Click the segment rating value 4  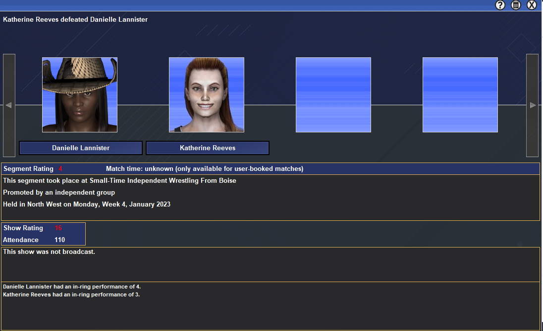(60, 169)
